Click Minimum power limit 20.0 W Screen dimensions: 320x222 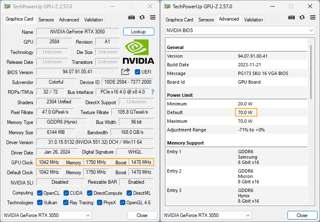(x=245, y=104)
